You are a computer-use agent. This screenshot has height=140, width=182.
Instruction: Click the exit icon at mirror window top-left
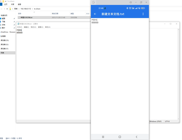(x=94, y=2)
